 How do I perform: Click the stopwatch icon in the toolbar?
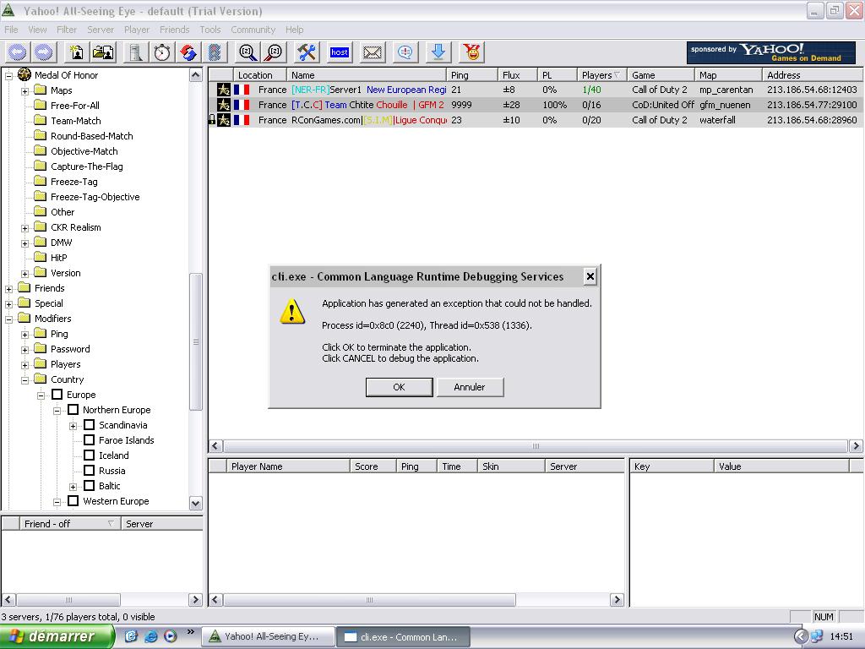click(161, 52)
